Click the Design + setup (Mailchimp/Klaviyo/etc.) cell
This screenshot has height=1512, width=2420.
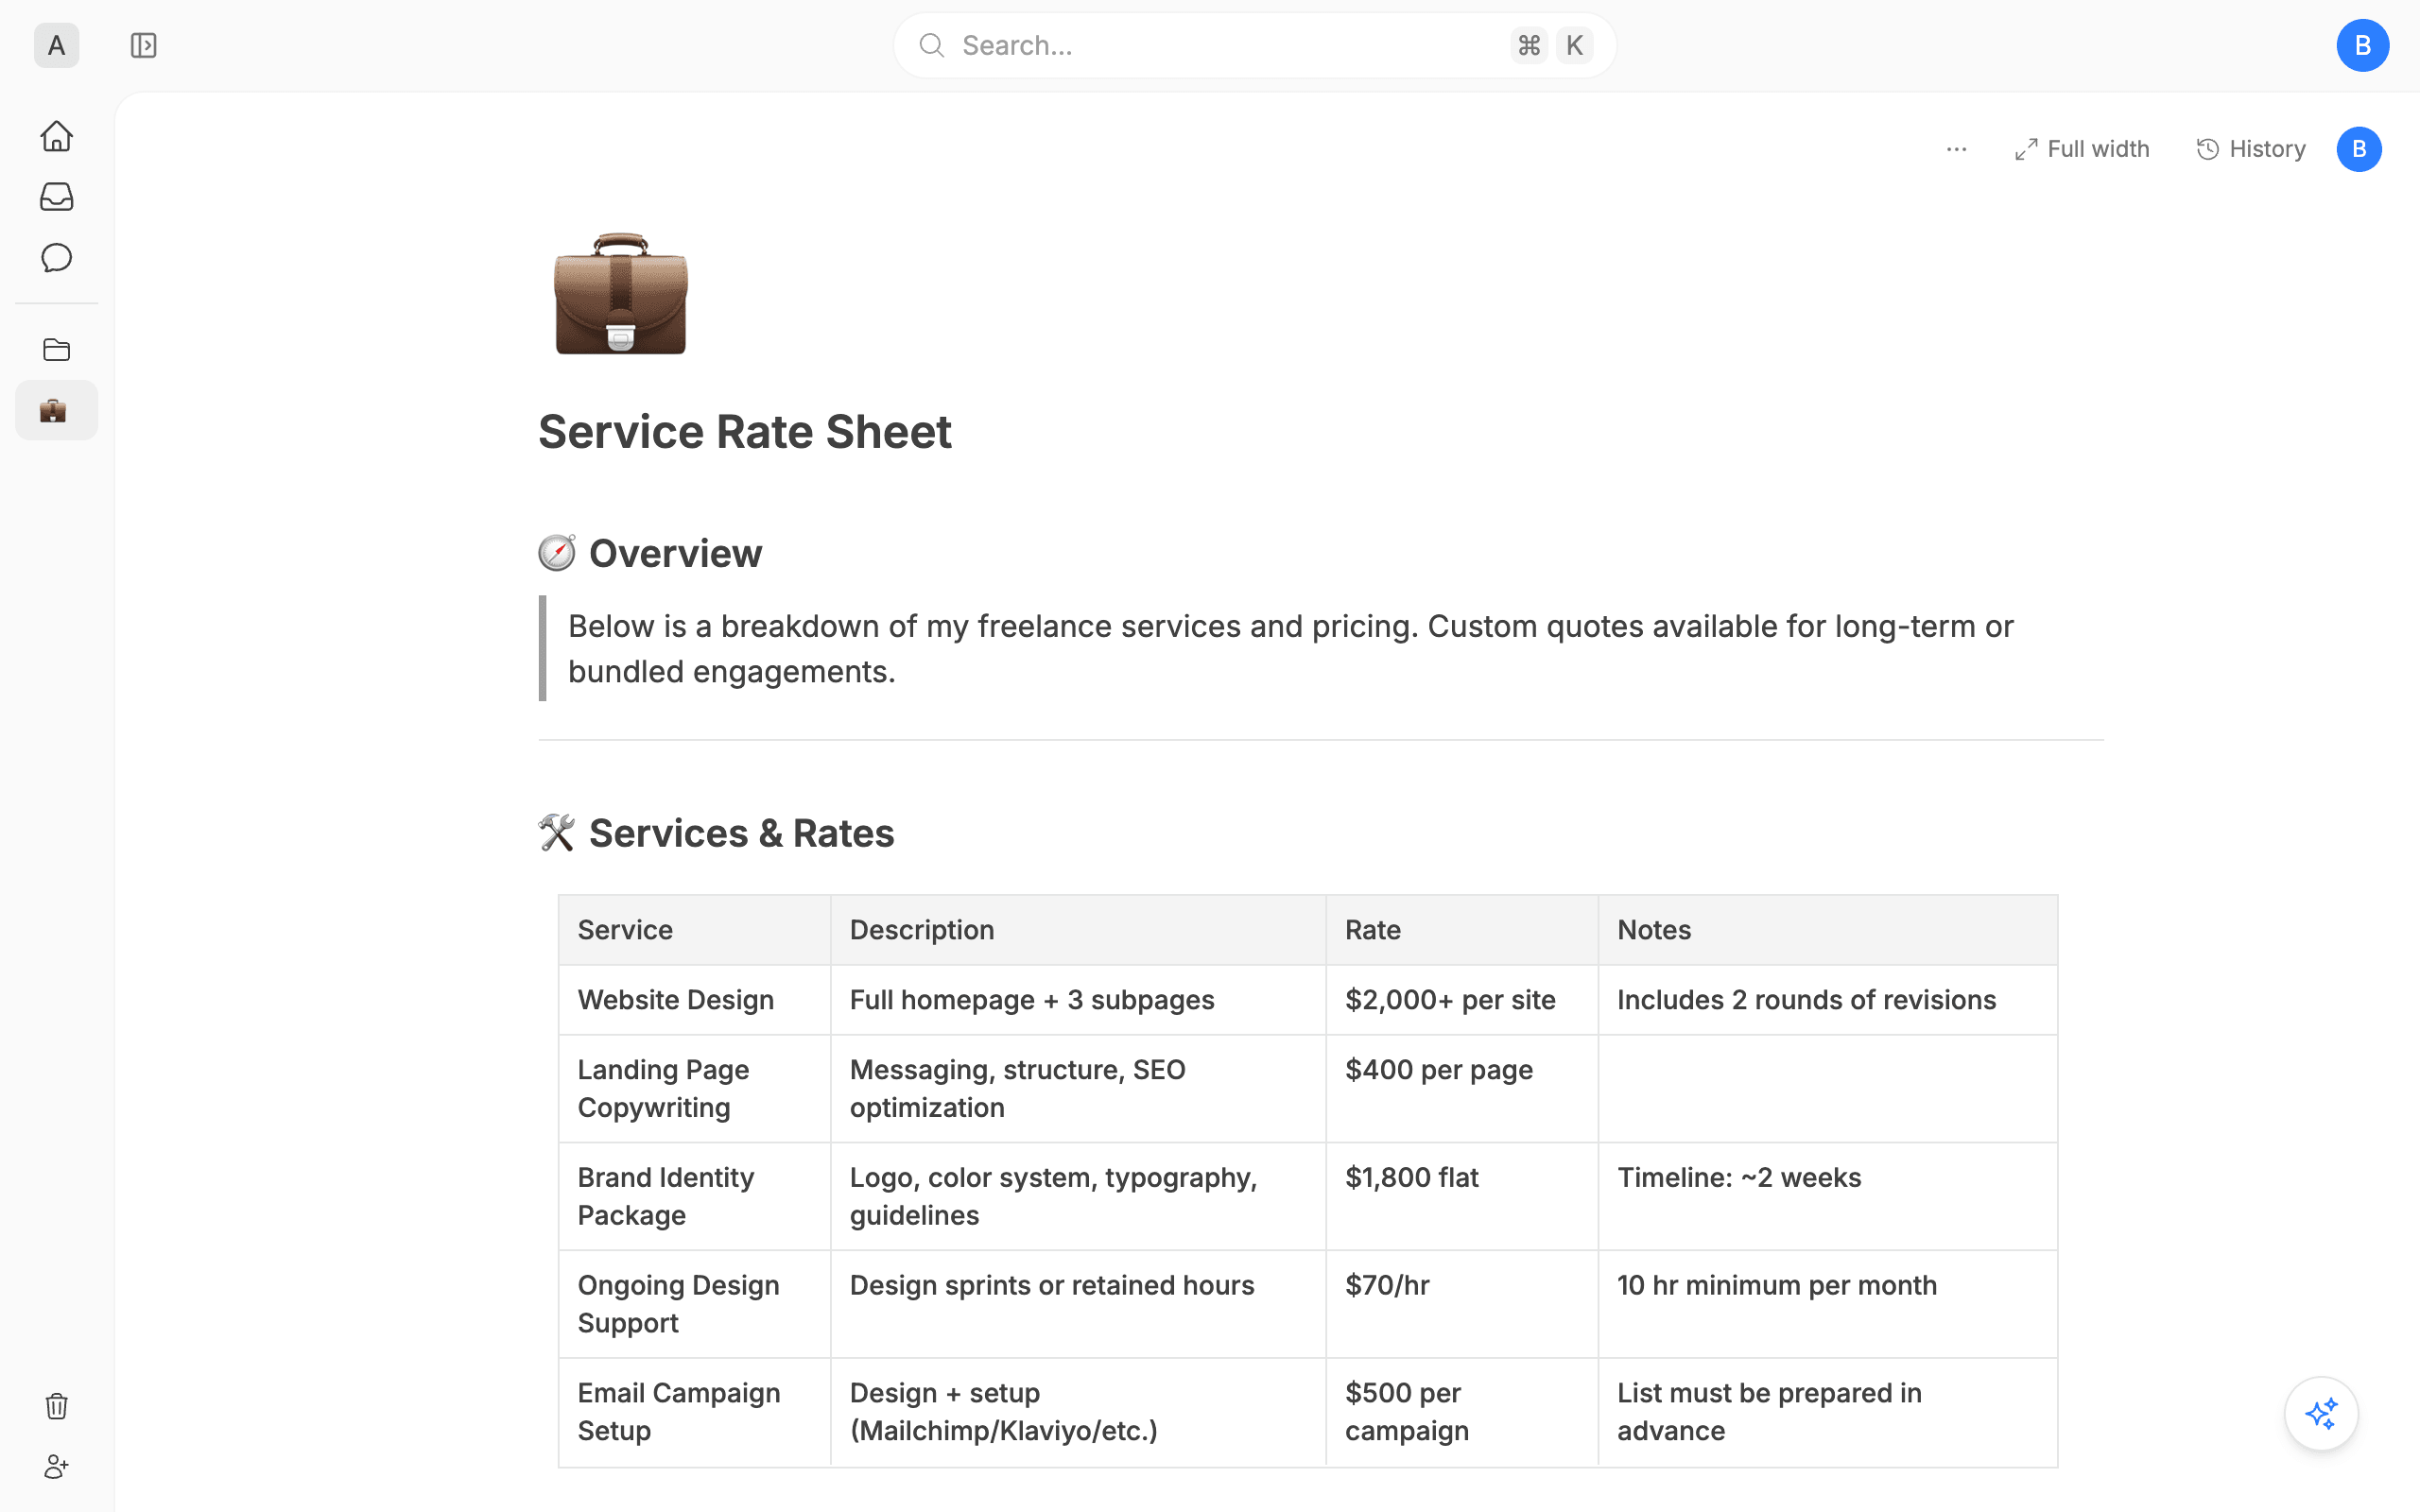click(x=1078, y=1412)
